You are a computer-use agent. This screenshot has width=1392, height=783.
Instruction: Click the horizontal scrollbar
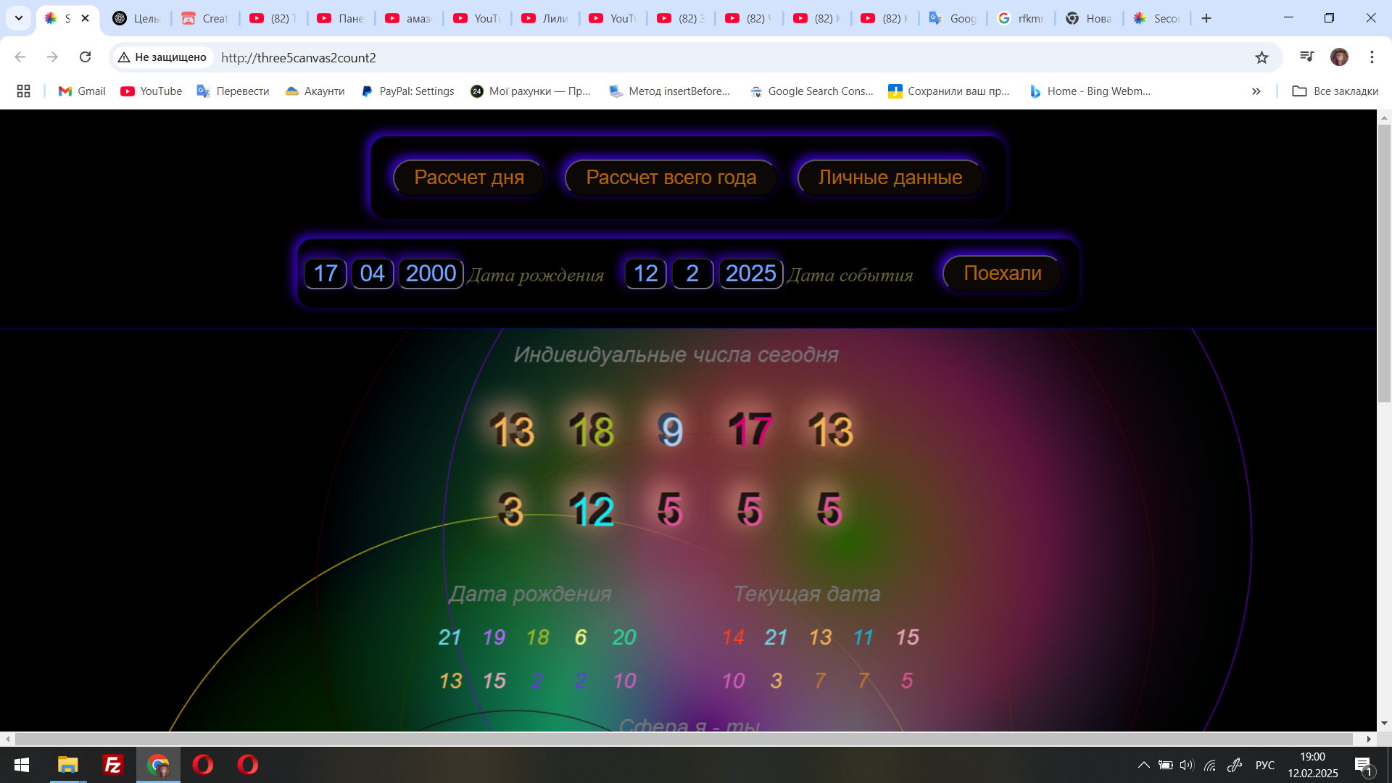(684, 739)
